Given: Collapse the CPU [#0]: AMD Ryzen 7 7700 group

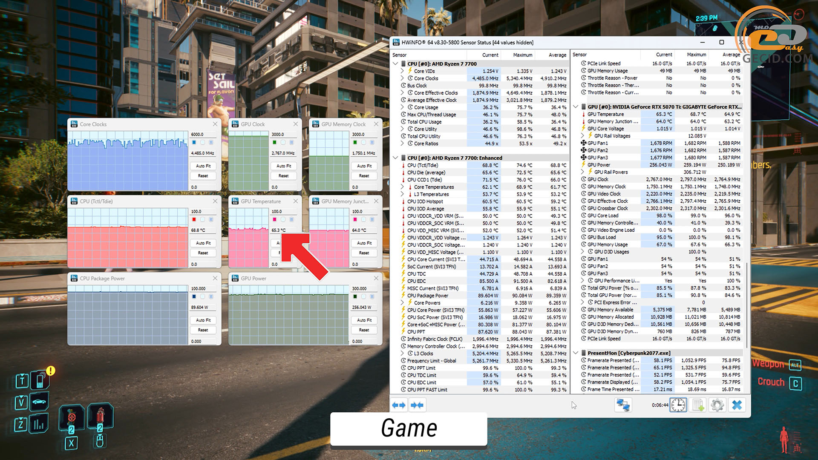Looking at the screenshot, I should tap(395, 64).
